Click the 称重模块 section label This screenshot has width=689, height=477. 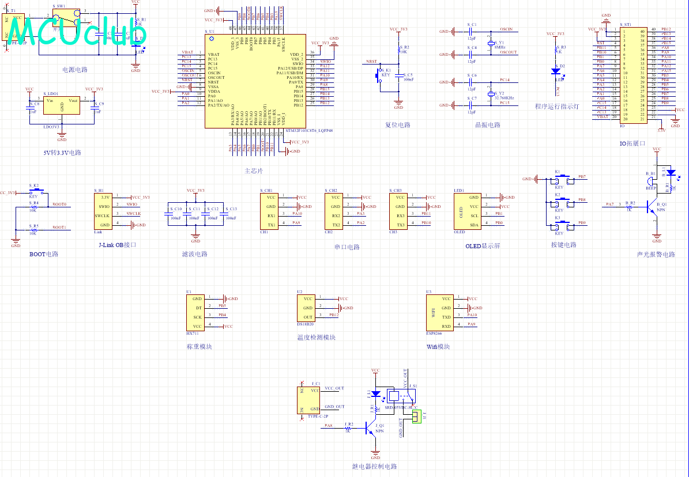tap(199, 347)
